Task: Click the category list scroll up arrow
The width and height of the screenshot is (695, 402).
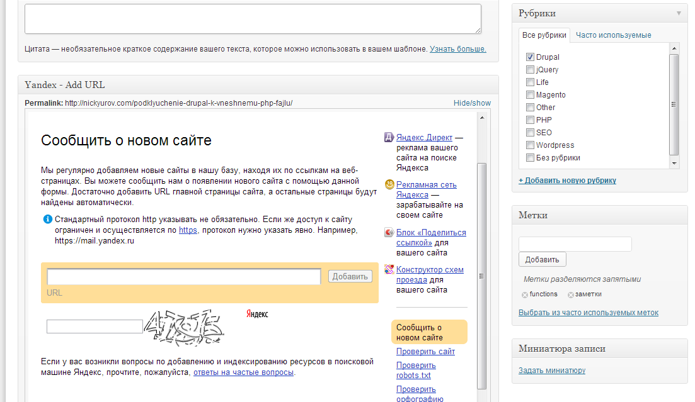Action: (x=674, y=48)
